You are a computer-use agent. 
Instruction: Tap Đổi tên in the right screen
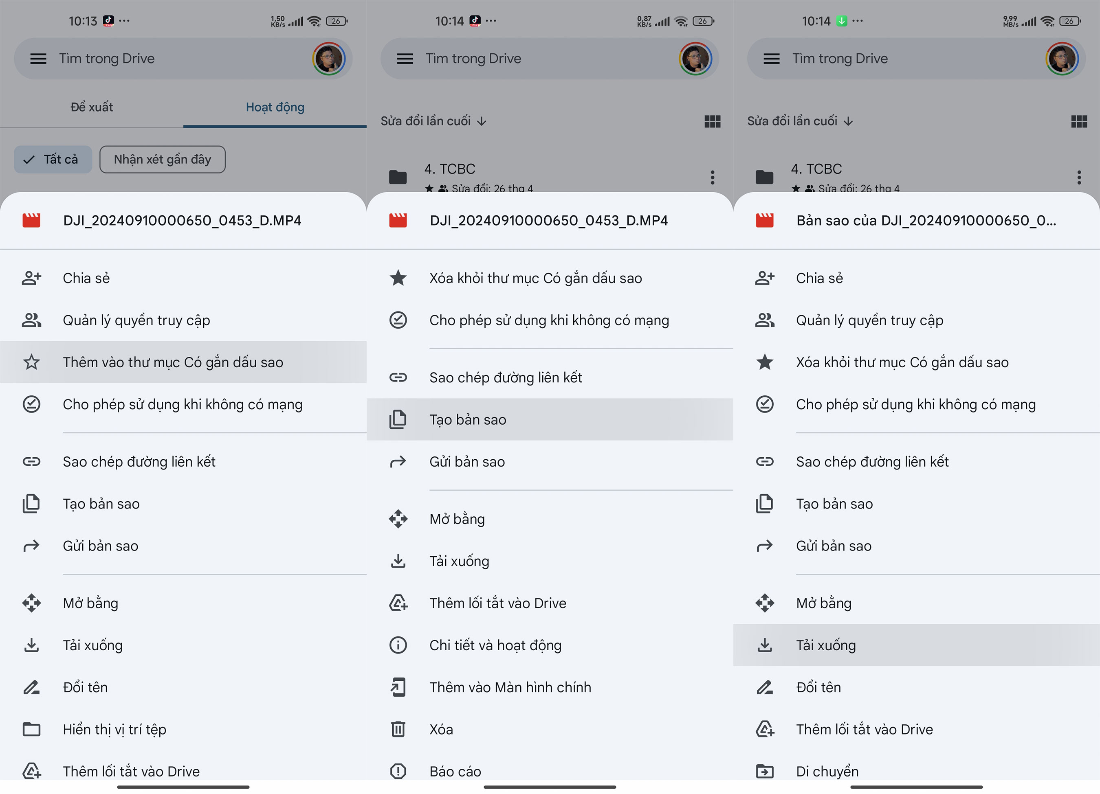(818, 687)
